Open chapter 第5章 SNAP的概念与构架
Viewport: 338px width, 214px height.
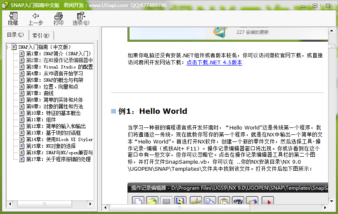[54, 80]
